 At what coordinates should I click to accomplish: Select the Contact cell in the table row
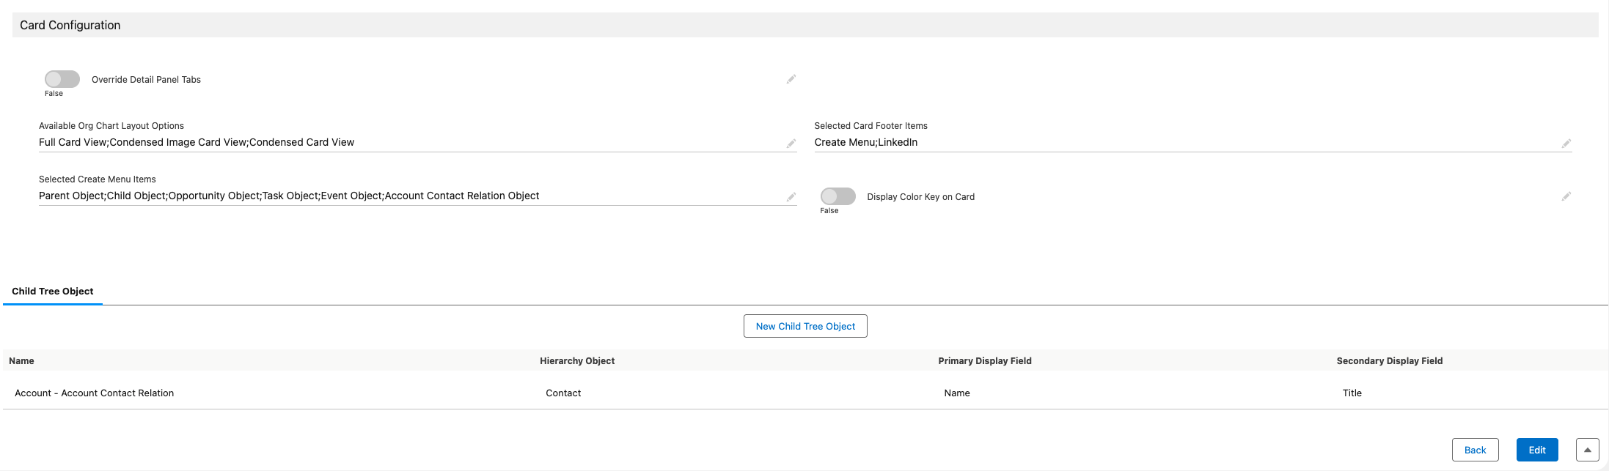(x=563, y=393)
